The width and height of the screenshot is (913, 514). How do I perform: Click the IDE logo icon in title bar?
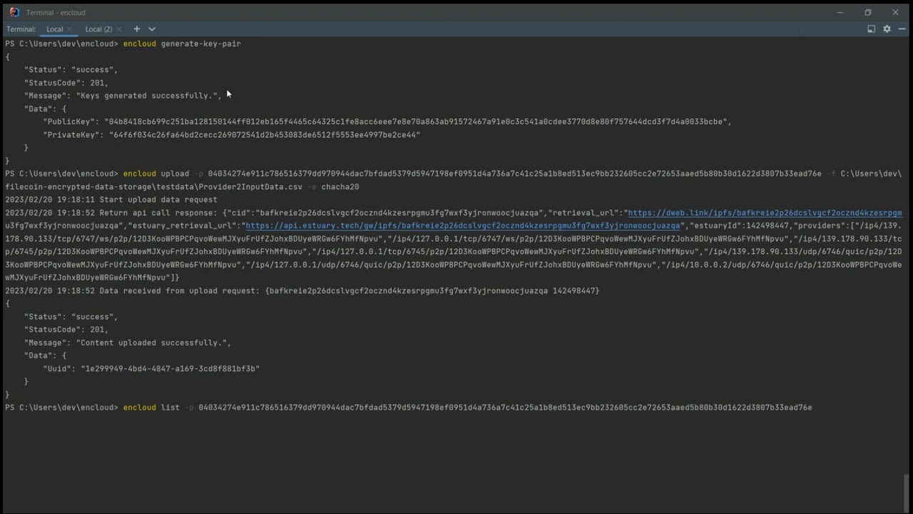14,12
